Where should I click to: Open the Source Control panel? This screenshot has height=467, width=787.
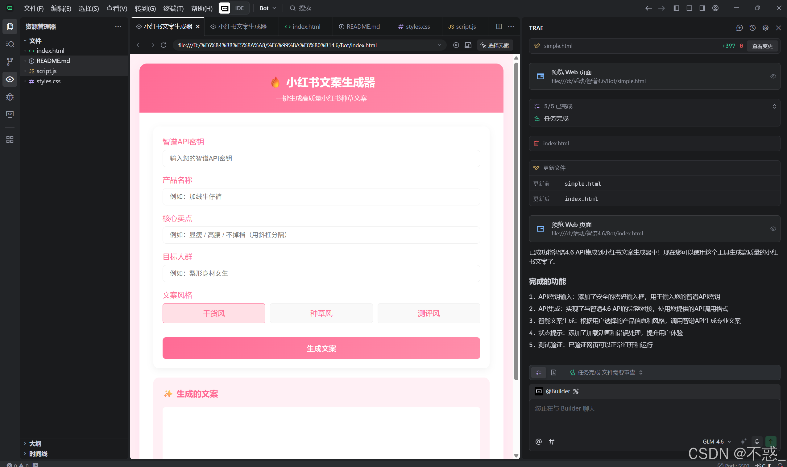pyautogui.click(x=10, y=62)
